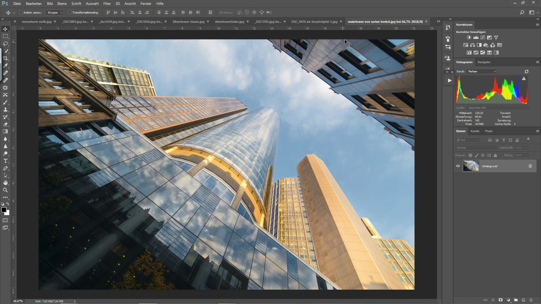
Task: Click the background color swatch
Action: [7, 212]
